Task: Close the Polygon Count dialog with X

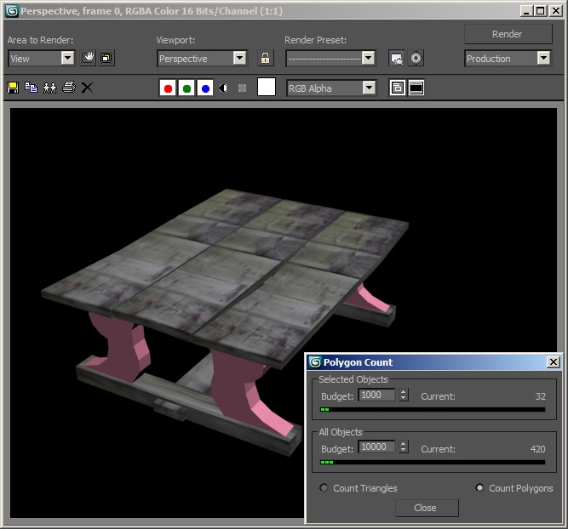Action: 554,361
